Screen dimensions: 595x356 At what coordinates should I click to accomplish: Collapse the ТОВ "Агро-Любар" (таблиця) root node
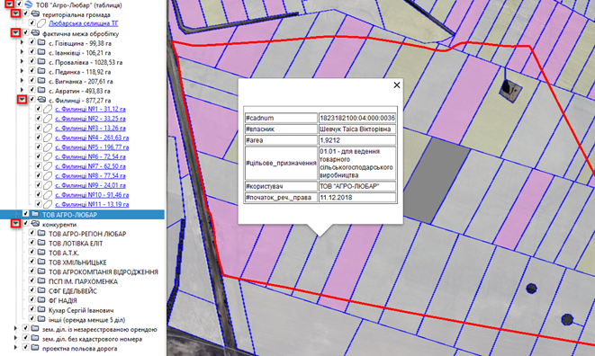tap(9, 4)
